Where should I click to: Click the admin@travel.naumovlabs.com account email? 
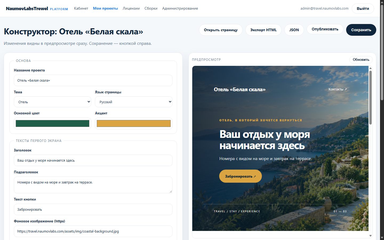point(325,9)
